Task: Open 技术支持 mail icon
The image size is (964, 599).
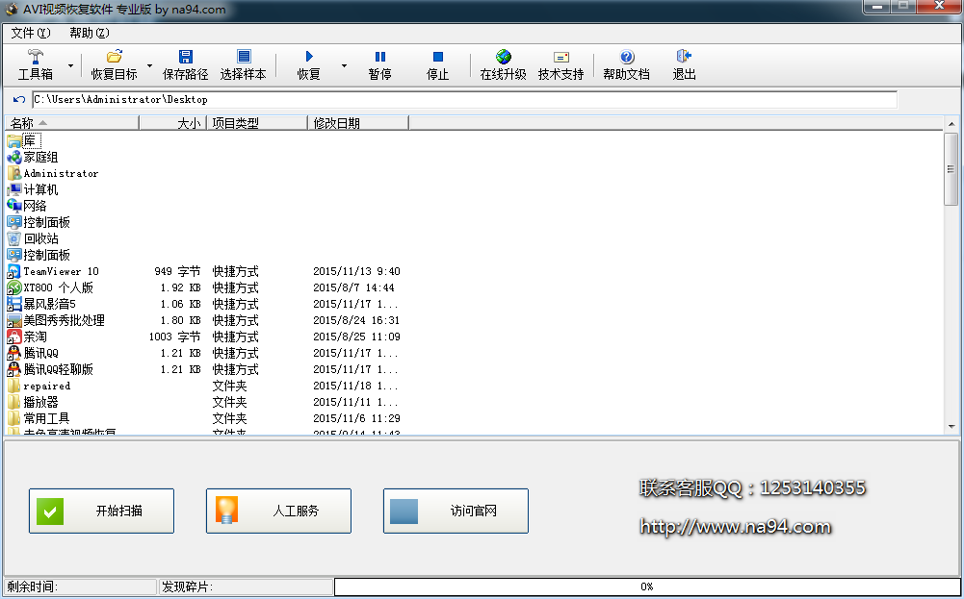Action: click(560, 58)
